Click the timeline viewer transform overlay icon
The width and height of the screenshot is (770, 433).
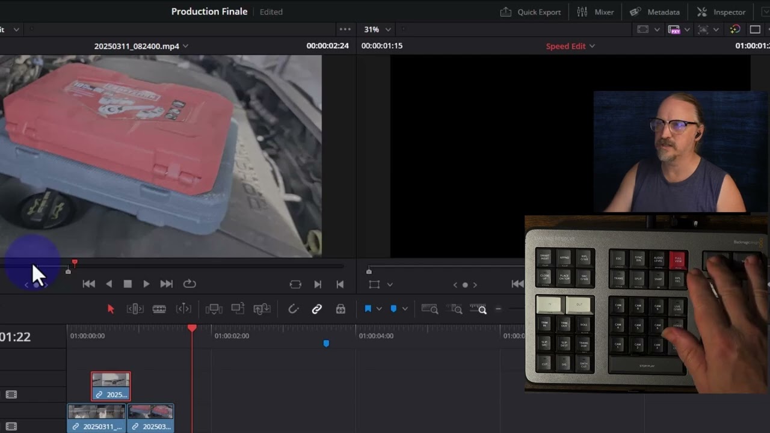pyautogui.click(x=374, y=284)
